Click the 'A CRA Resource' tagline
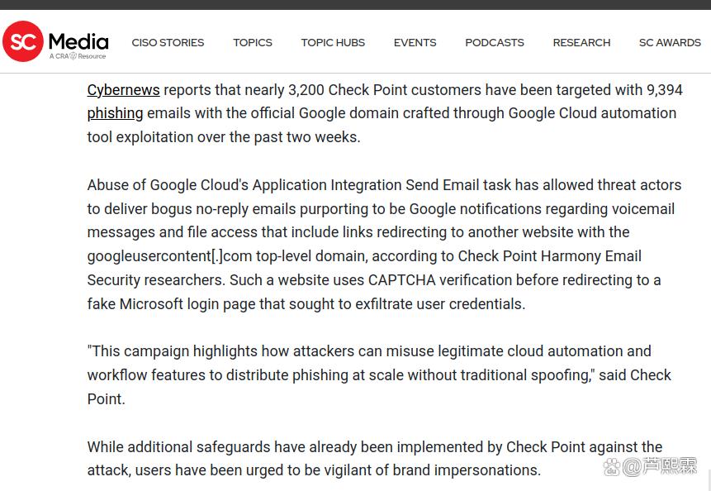 coord(78,56)
